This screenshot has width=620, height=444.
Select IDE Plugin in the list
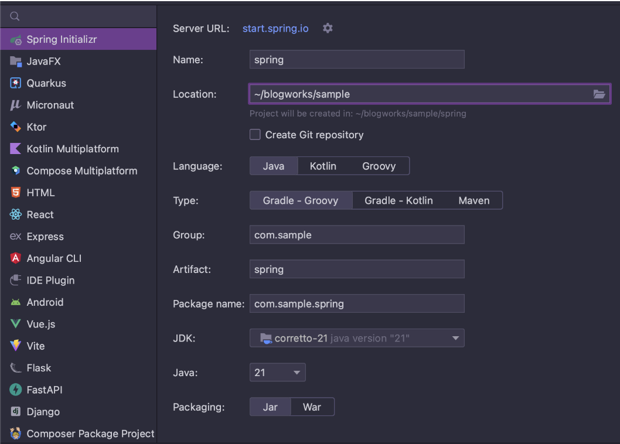click(79, 280)
